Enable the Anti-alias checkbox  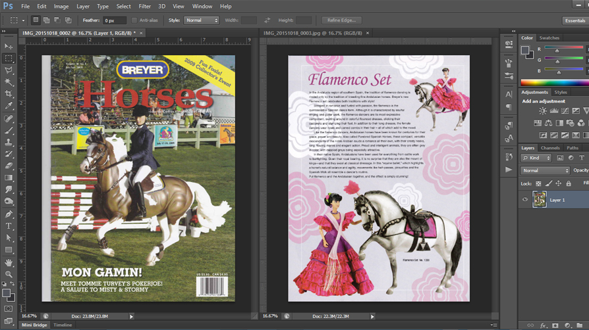134,20
